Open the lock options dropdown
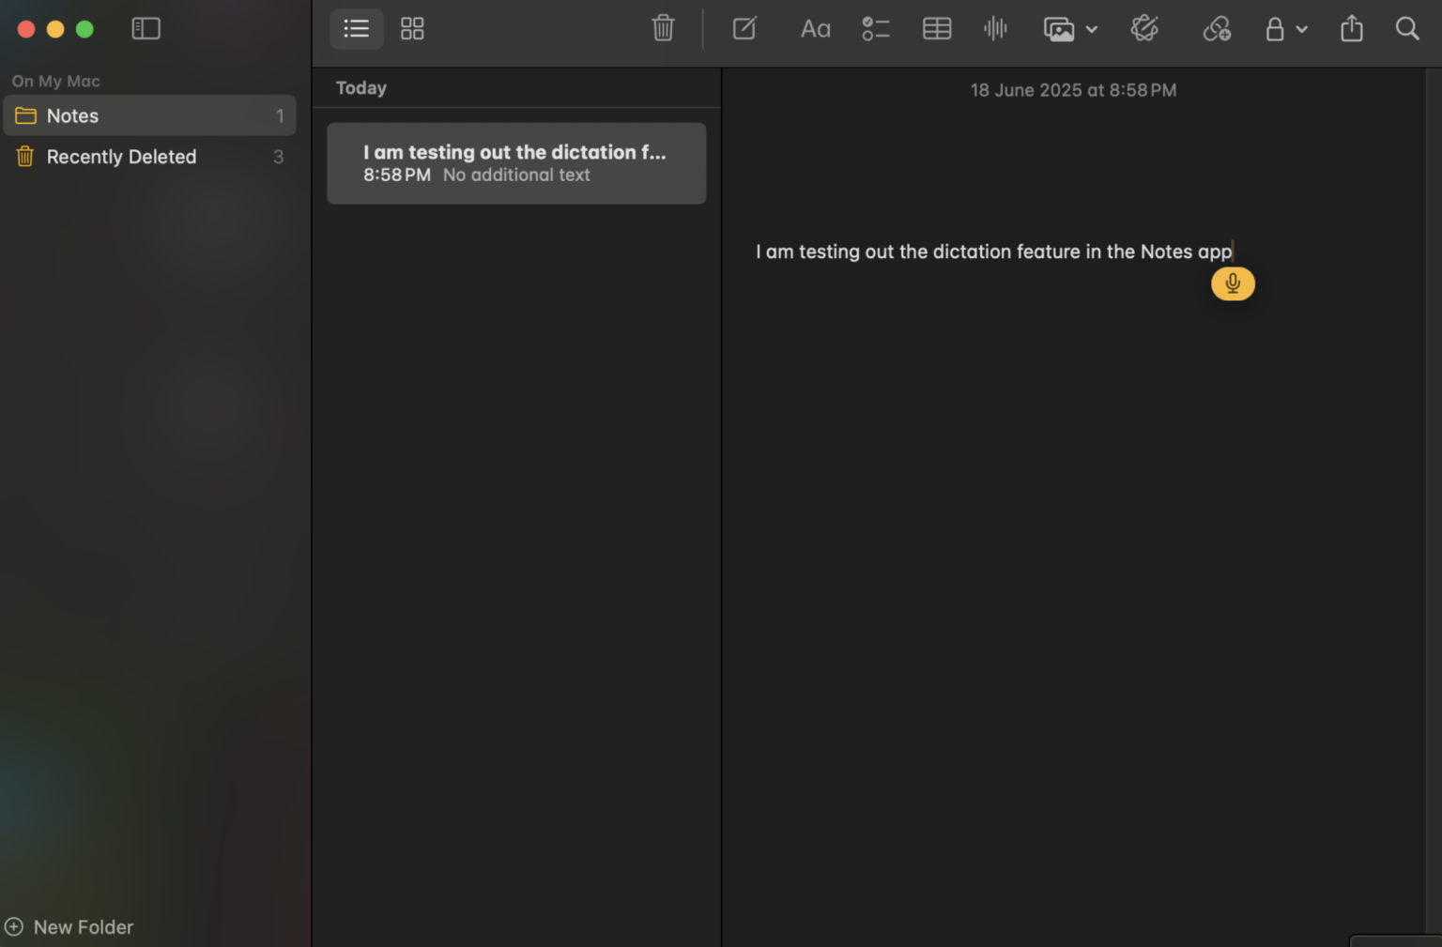 1300,28
